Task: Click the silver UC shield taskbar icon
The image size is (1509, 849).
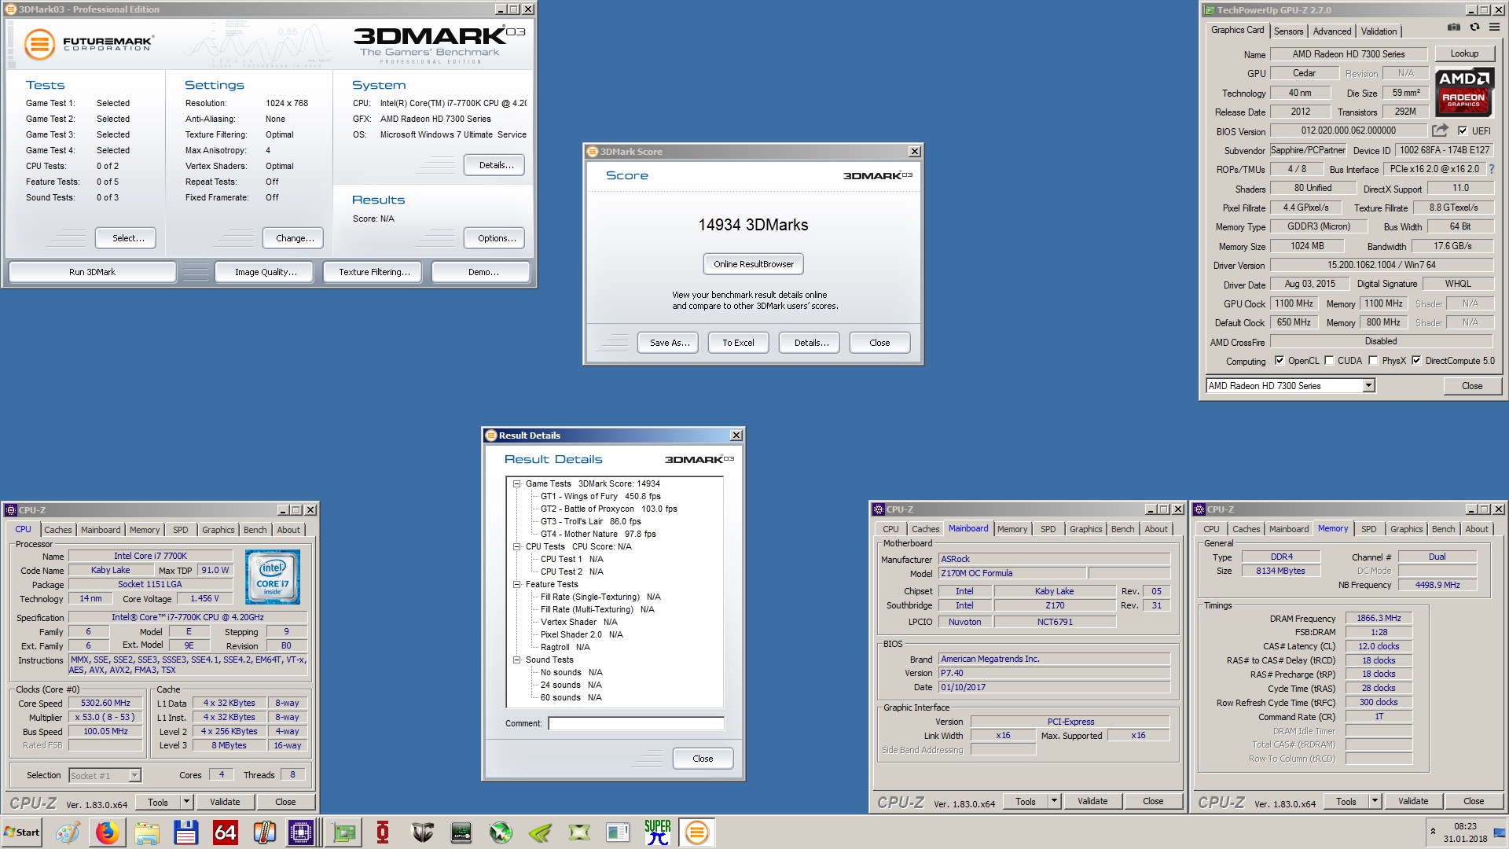Action: click(422, 832)
